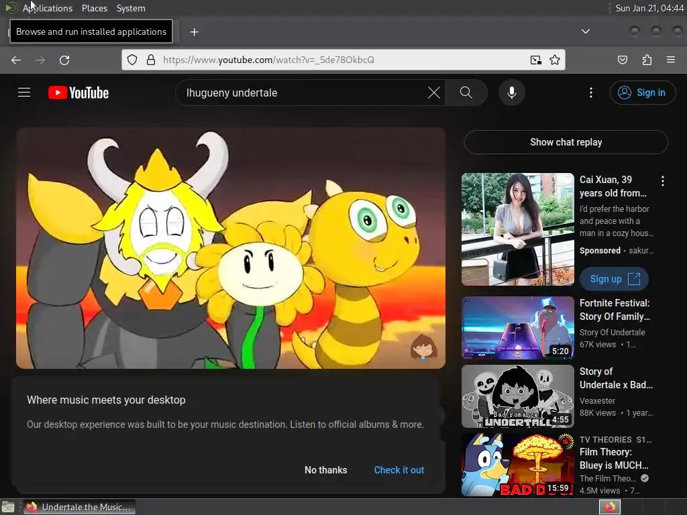Screen dimensions: 687x515
Task: Click the ad's Sign up button
Action: point(614,279)
